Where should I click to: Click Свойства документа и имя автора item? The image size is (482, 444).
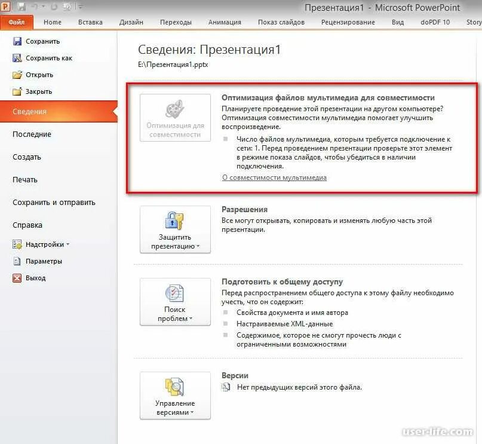pyautogui.click(x=292, y=313)
